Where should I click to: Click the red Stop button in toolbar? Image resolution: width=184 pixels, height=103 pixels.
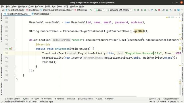pyautogui.click(x=159, y=10)
